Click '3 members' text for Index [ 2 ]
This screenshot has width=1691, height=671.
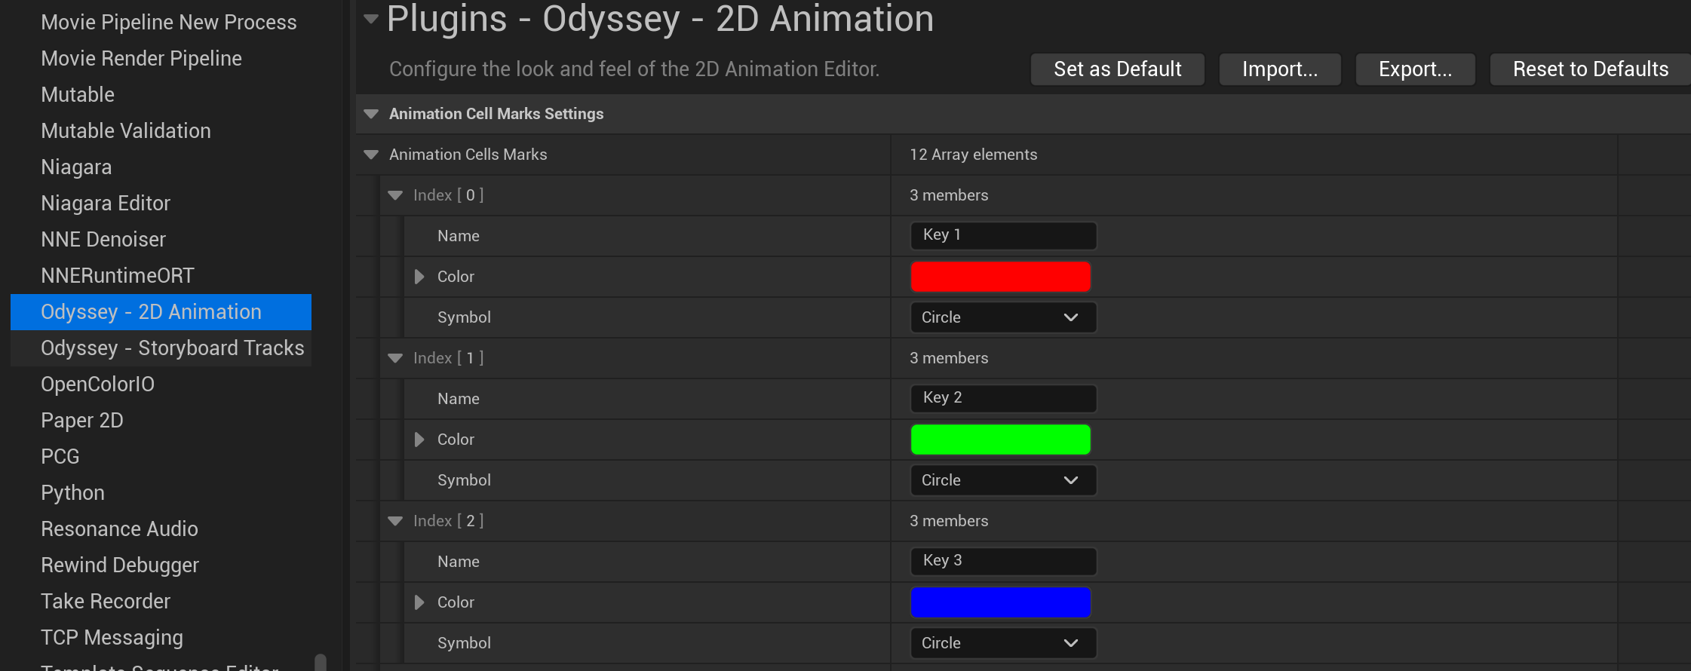949,521
